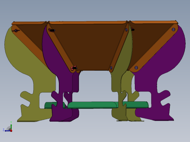Click the blue Z axis arrow of the triad

point(7,131)
